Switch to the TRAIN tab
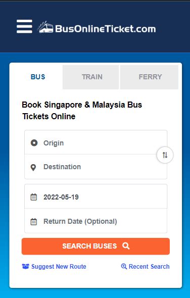Screen dimensions: 190x298 (x=91, y=77)
